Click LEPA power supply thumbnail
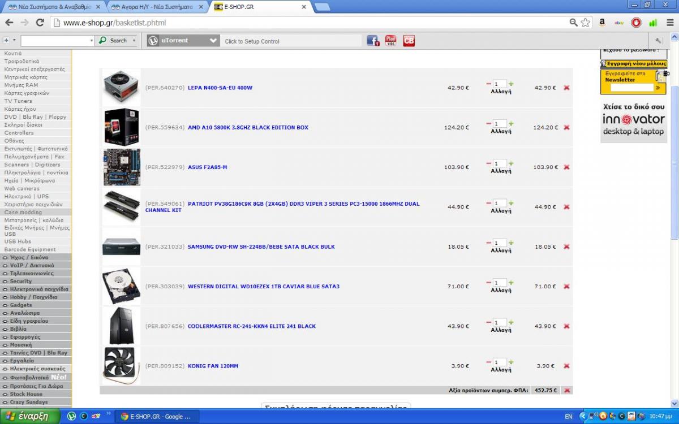 pos(122,88)
